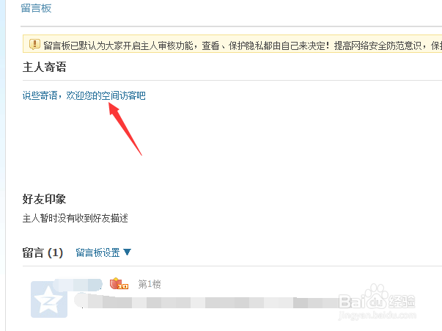Click the 留言 (1) messages heading
Viewport: 442px width, 331px height.
[x=43, y=252]
